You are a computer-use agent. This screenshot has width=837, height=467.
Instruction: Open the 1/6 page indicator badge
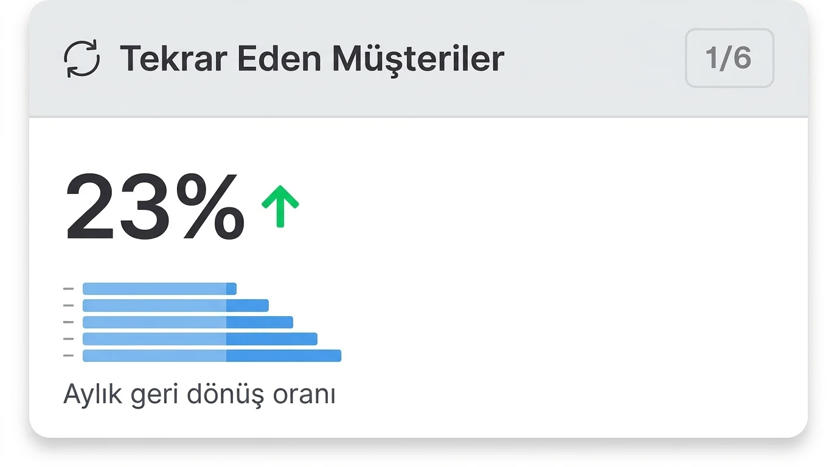729,58
